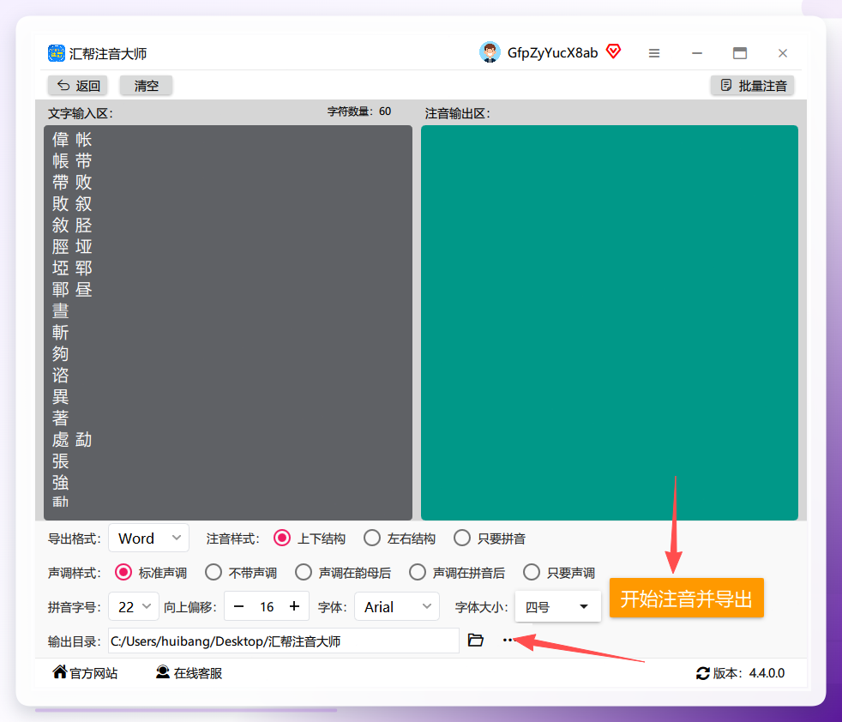Increase 向上偏移 with plus button
Screen dimensions: 842x722
[294, 606]
